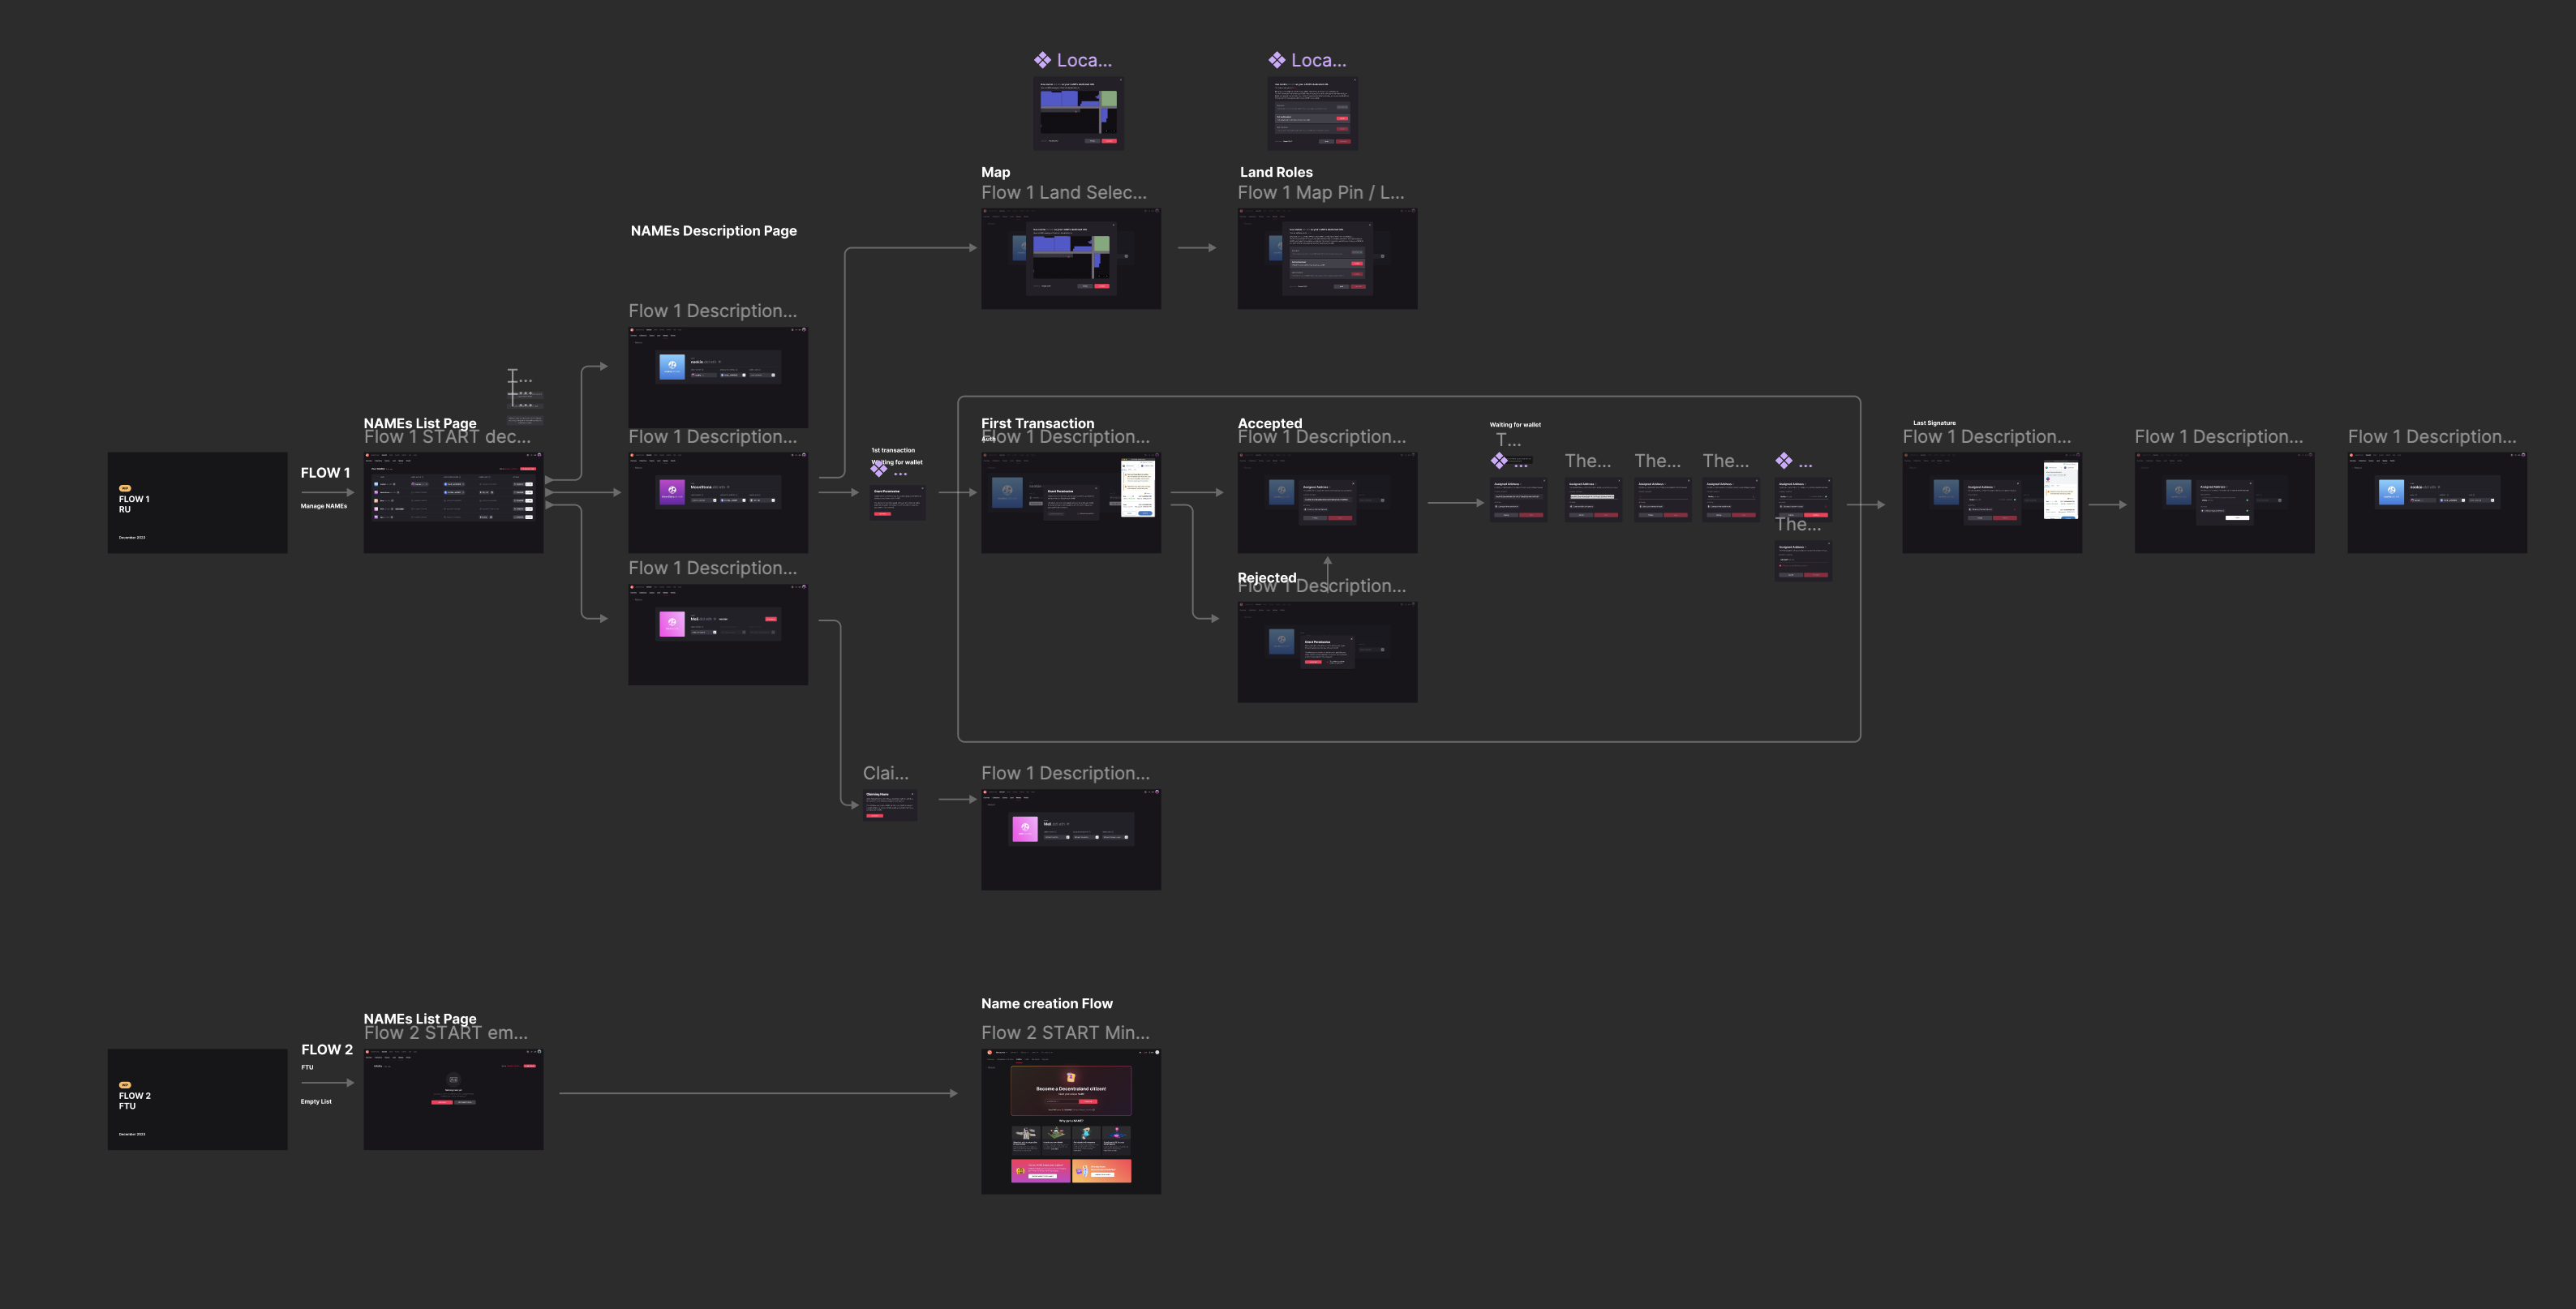Click the empty-list icon in the Flow 2 START frame
Screen dimensions: 2576x1309
click(453, 1079)
